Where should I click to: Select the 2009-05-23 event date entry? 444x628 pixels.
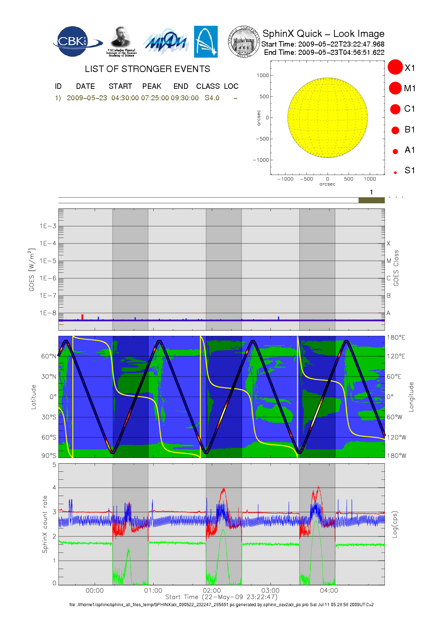click(x=87, y=98)
